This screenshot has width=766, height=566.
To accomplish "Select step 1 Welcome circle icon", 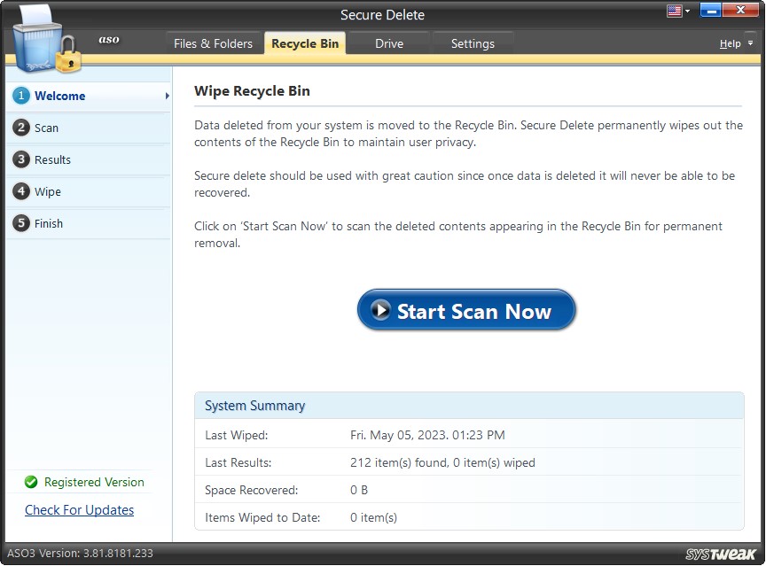I will (x=20, y=96).
